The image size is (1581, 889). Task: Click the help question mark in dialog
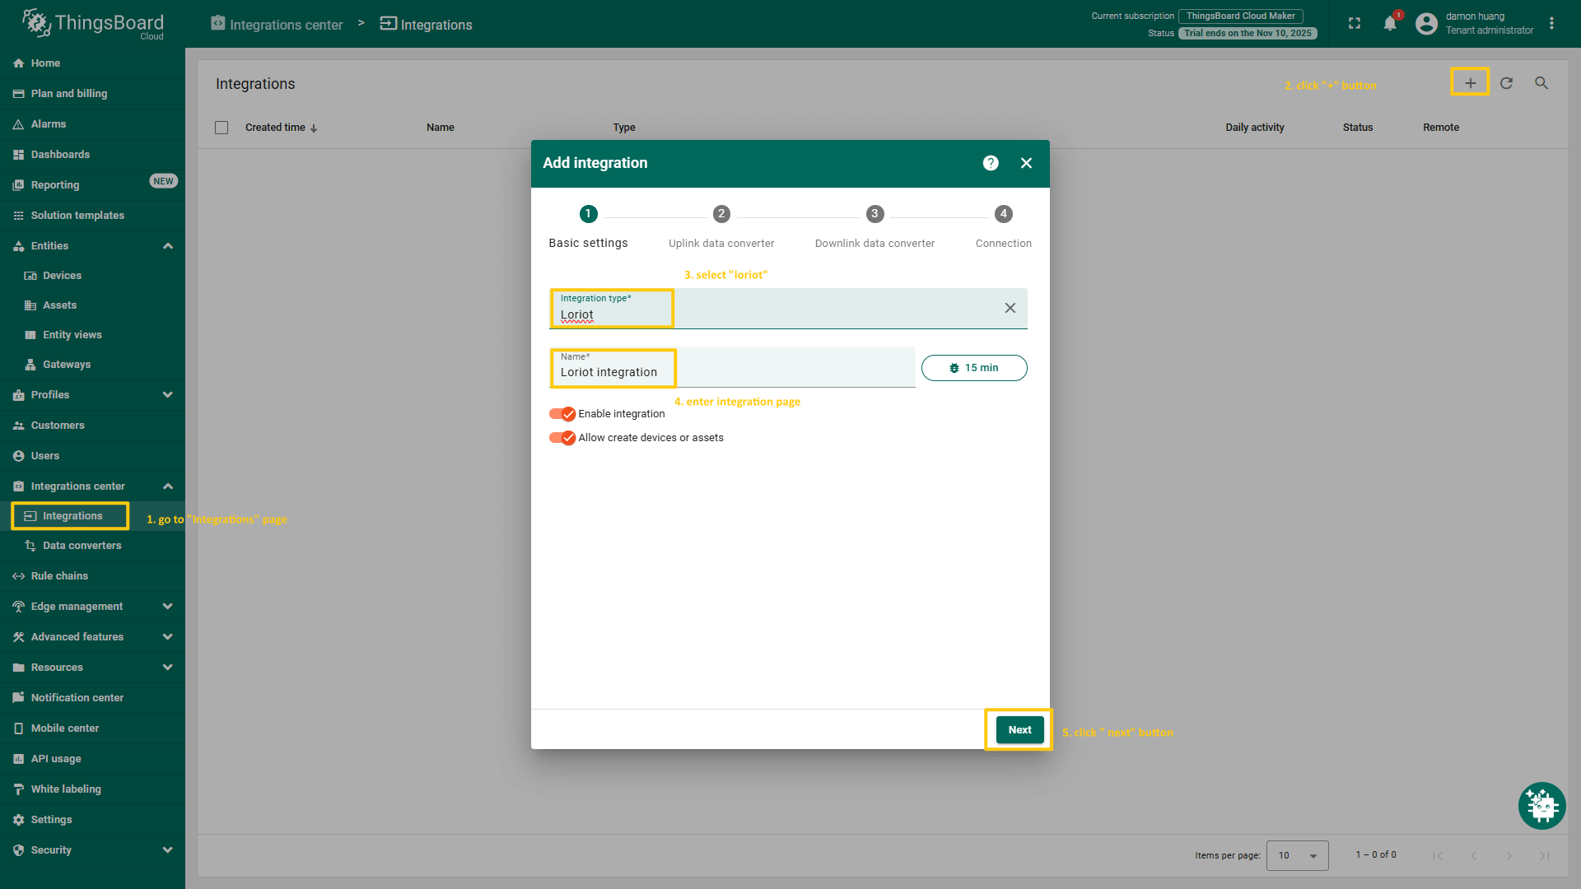[x=991, y=163]
